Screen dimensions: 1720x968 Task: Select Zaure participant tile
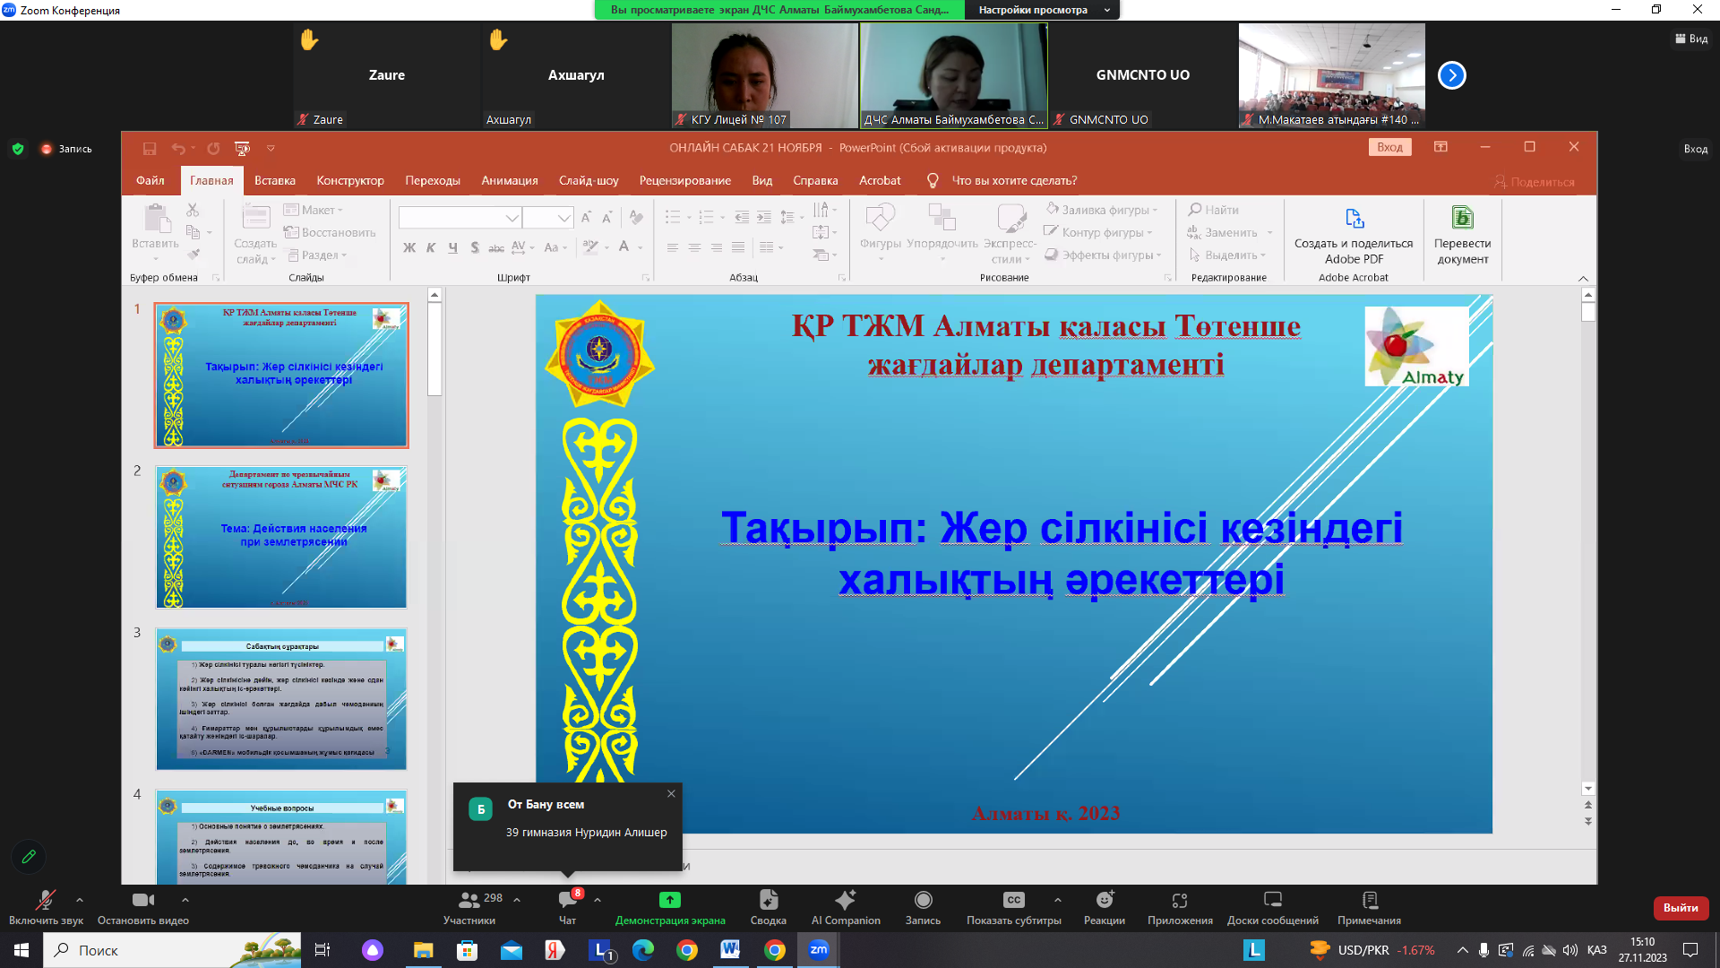[x=386, y=75]
